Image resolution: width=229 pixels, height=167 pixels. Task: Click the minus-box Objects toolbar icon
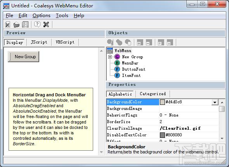[149, 42]
